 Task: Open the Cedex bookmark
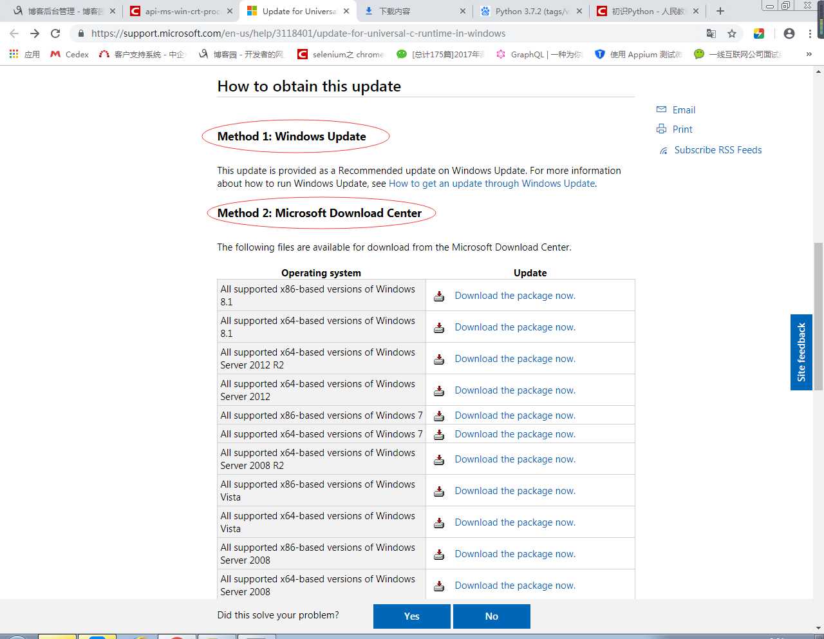coord(70,54)
